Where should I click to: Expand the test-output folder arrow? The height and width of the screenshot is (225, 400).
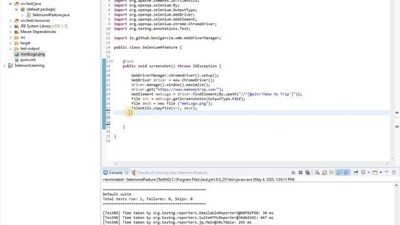pos(11,49)
